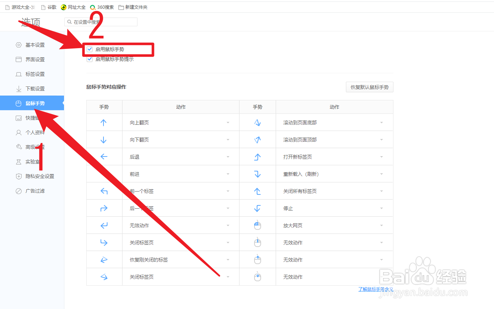Click the zigzag gesture icon for 滚动到页面底部
Screen dimensions: 494x309
[257, 123]
